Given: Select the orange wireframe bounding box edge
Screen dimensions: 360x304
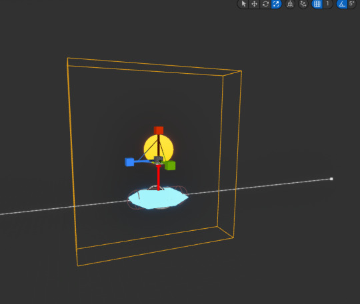Looking at the screenshot, I should pos(71,160).
